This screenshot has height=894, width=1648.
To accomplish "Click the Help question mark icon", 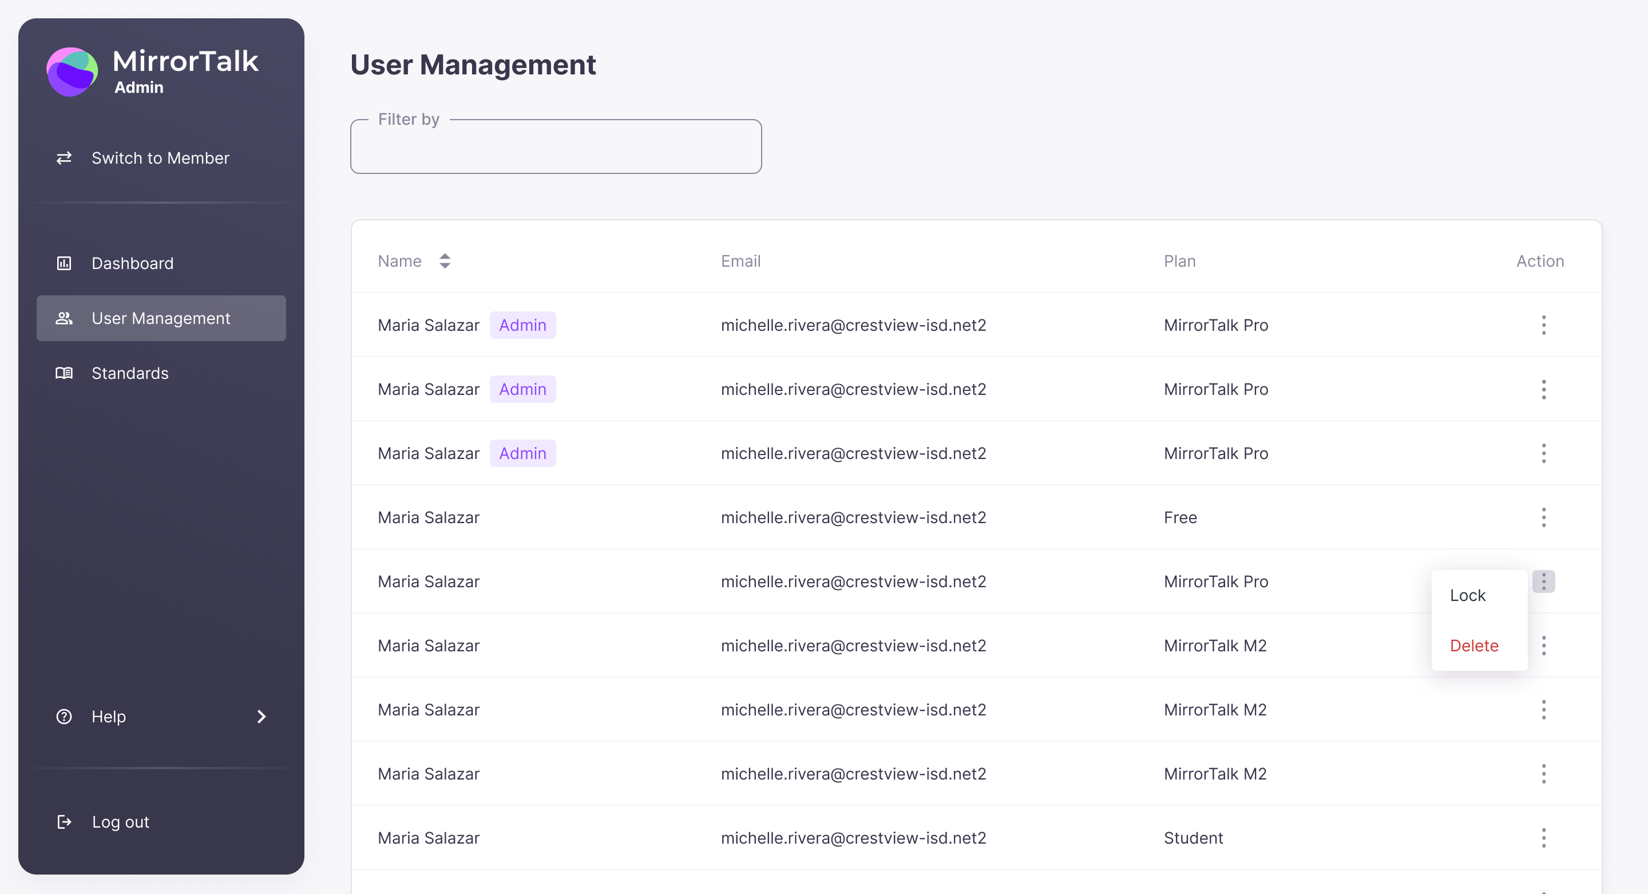I will pyautogui.click(x=64, y=716).
